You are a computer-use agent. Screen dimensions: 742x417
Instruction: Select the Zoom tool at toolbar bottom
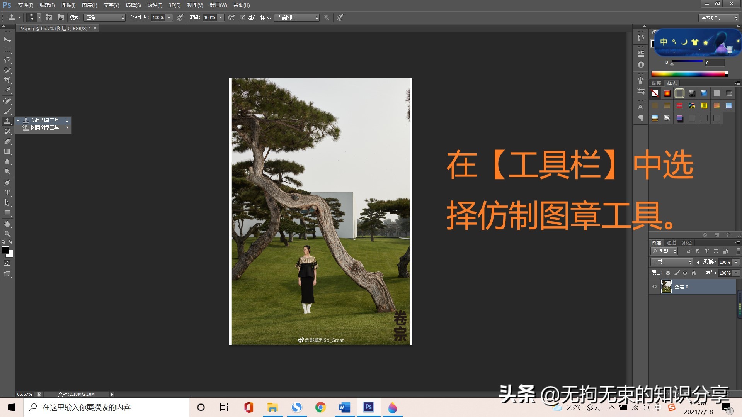click(7, 234)
